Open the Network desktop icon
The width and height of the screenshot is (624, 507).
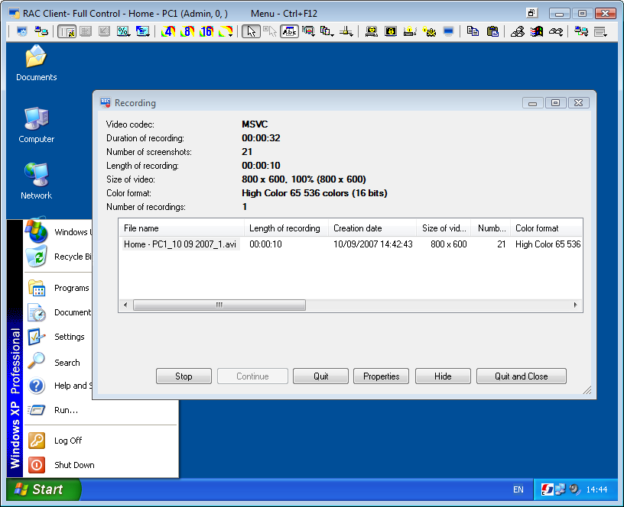click(36, 181)
